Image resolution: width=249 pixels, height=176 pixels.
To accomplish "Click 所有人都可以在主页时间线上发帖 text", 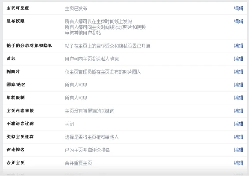I will (99, 21).
